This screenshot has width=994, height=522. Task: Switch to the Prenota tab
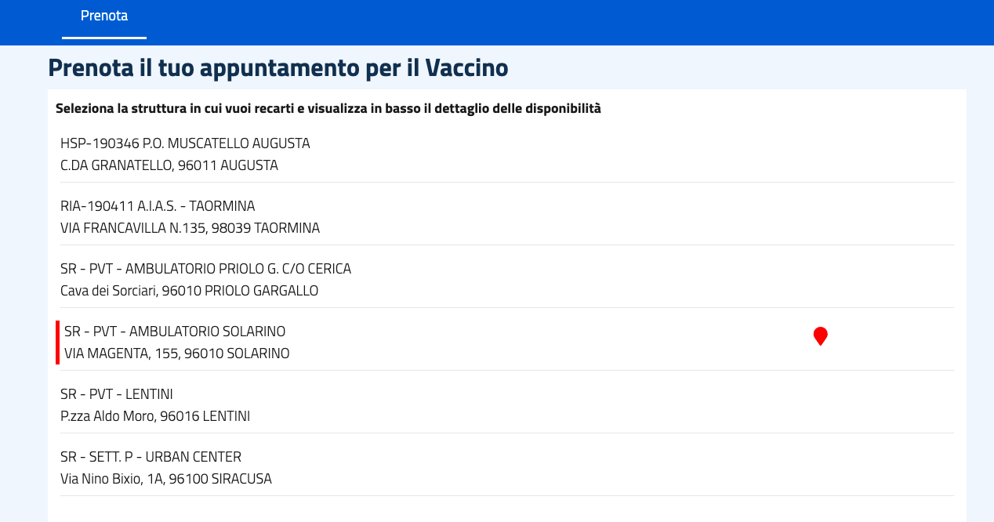pyautogui.click(x=104, y=14)
